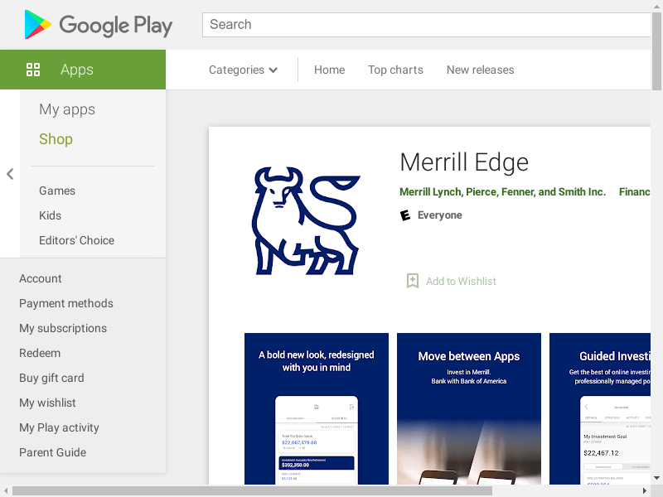Click the Everyone content rating icon
This screenshot has height=497, width=663.
click(x=405, y=215)
